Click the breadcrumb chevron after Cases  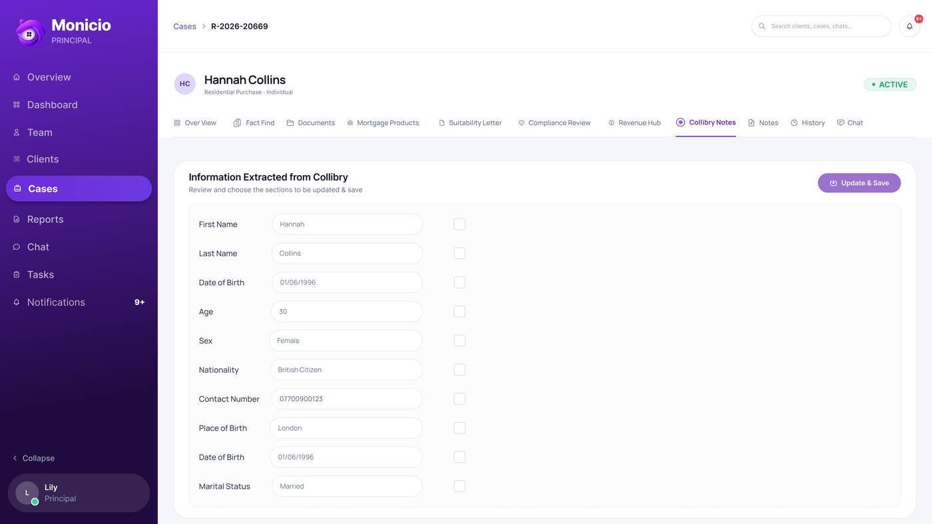click(204, 27)
